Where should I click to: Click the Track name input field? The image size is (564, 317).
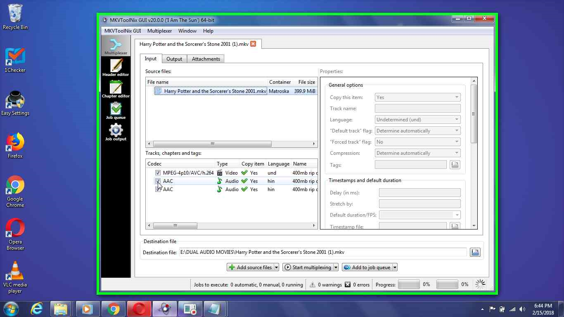417,109
